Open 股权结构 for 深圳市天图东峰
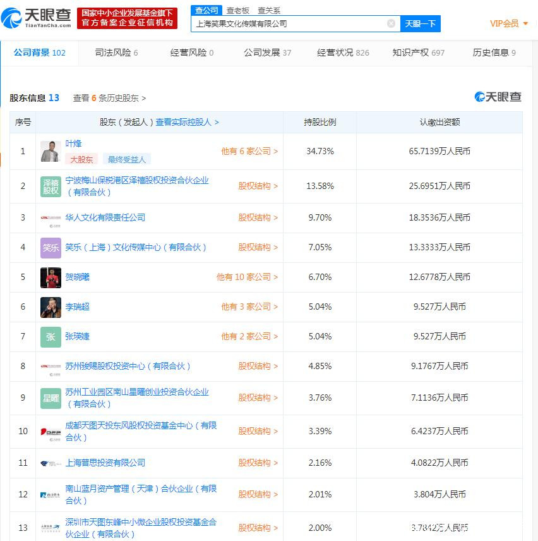 (258, 528)
